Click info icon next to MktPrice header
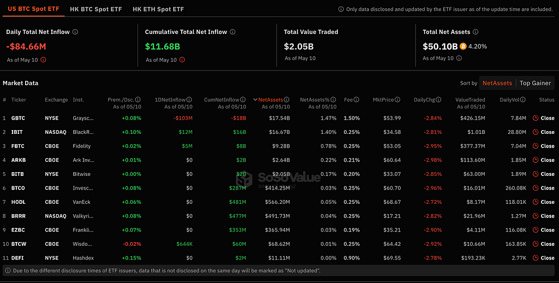 coord(397,100)
